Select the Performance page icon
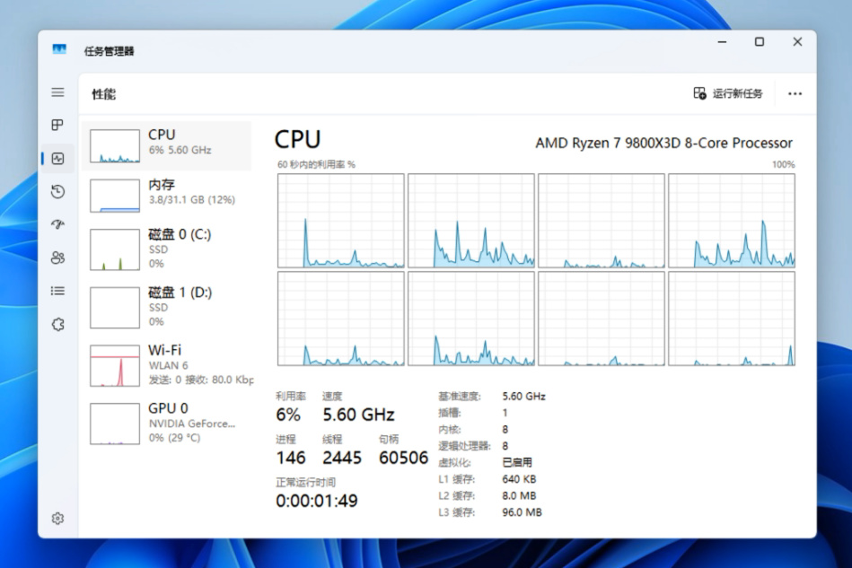 tap(57, 159)
